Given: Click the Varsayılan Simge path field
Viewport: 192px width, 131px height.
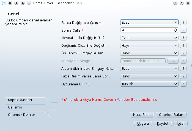Looking at the screenshot, I should (143, 61).
